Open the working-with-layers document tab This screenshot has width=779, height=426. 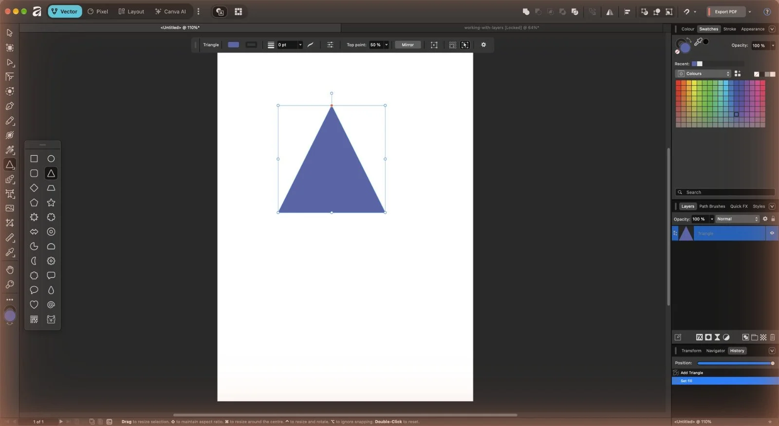coord(501,28)
